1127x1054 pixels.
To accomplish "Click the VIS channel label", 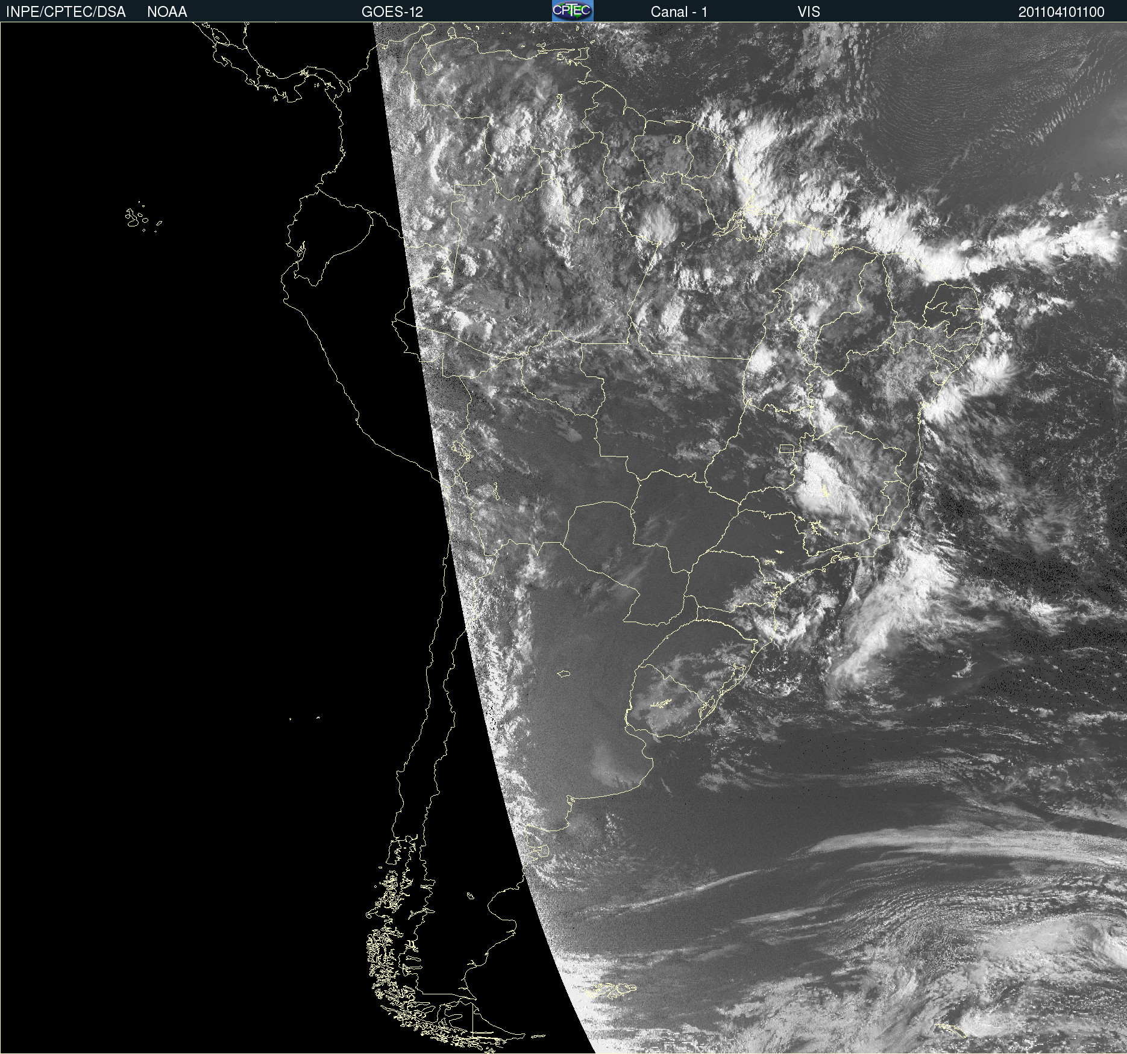I will tap(809, 12).
